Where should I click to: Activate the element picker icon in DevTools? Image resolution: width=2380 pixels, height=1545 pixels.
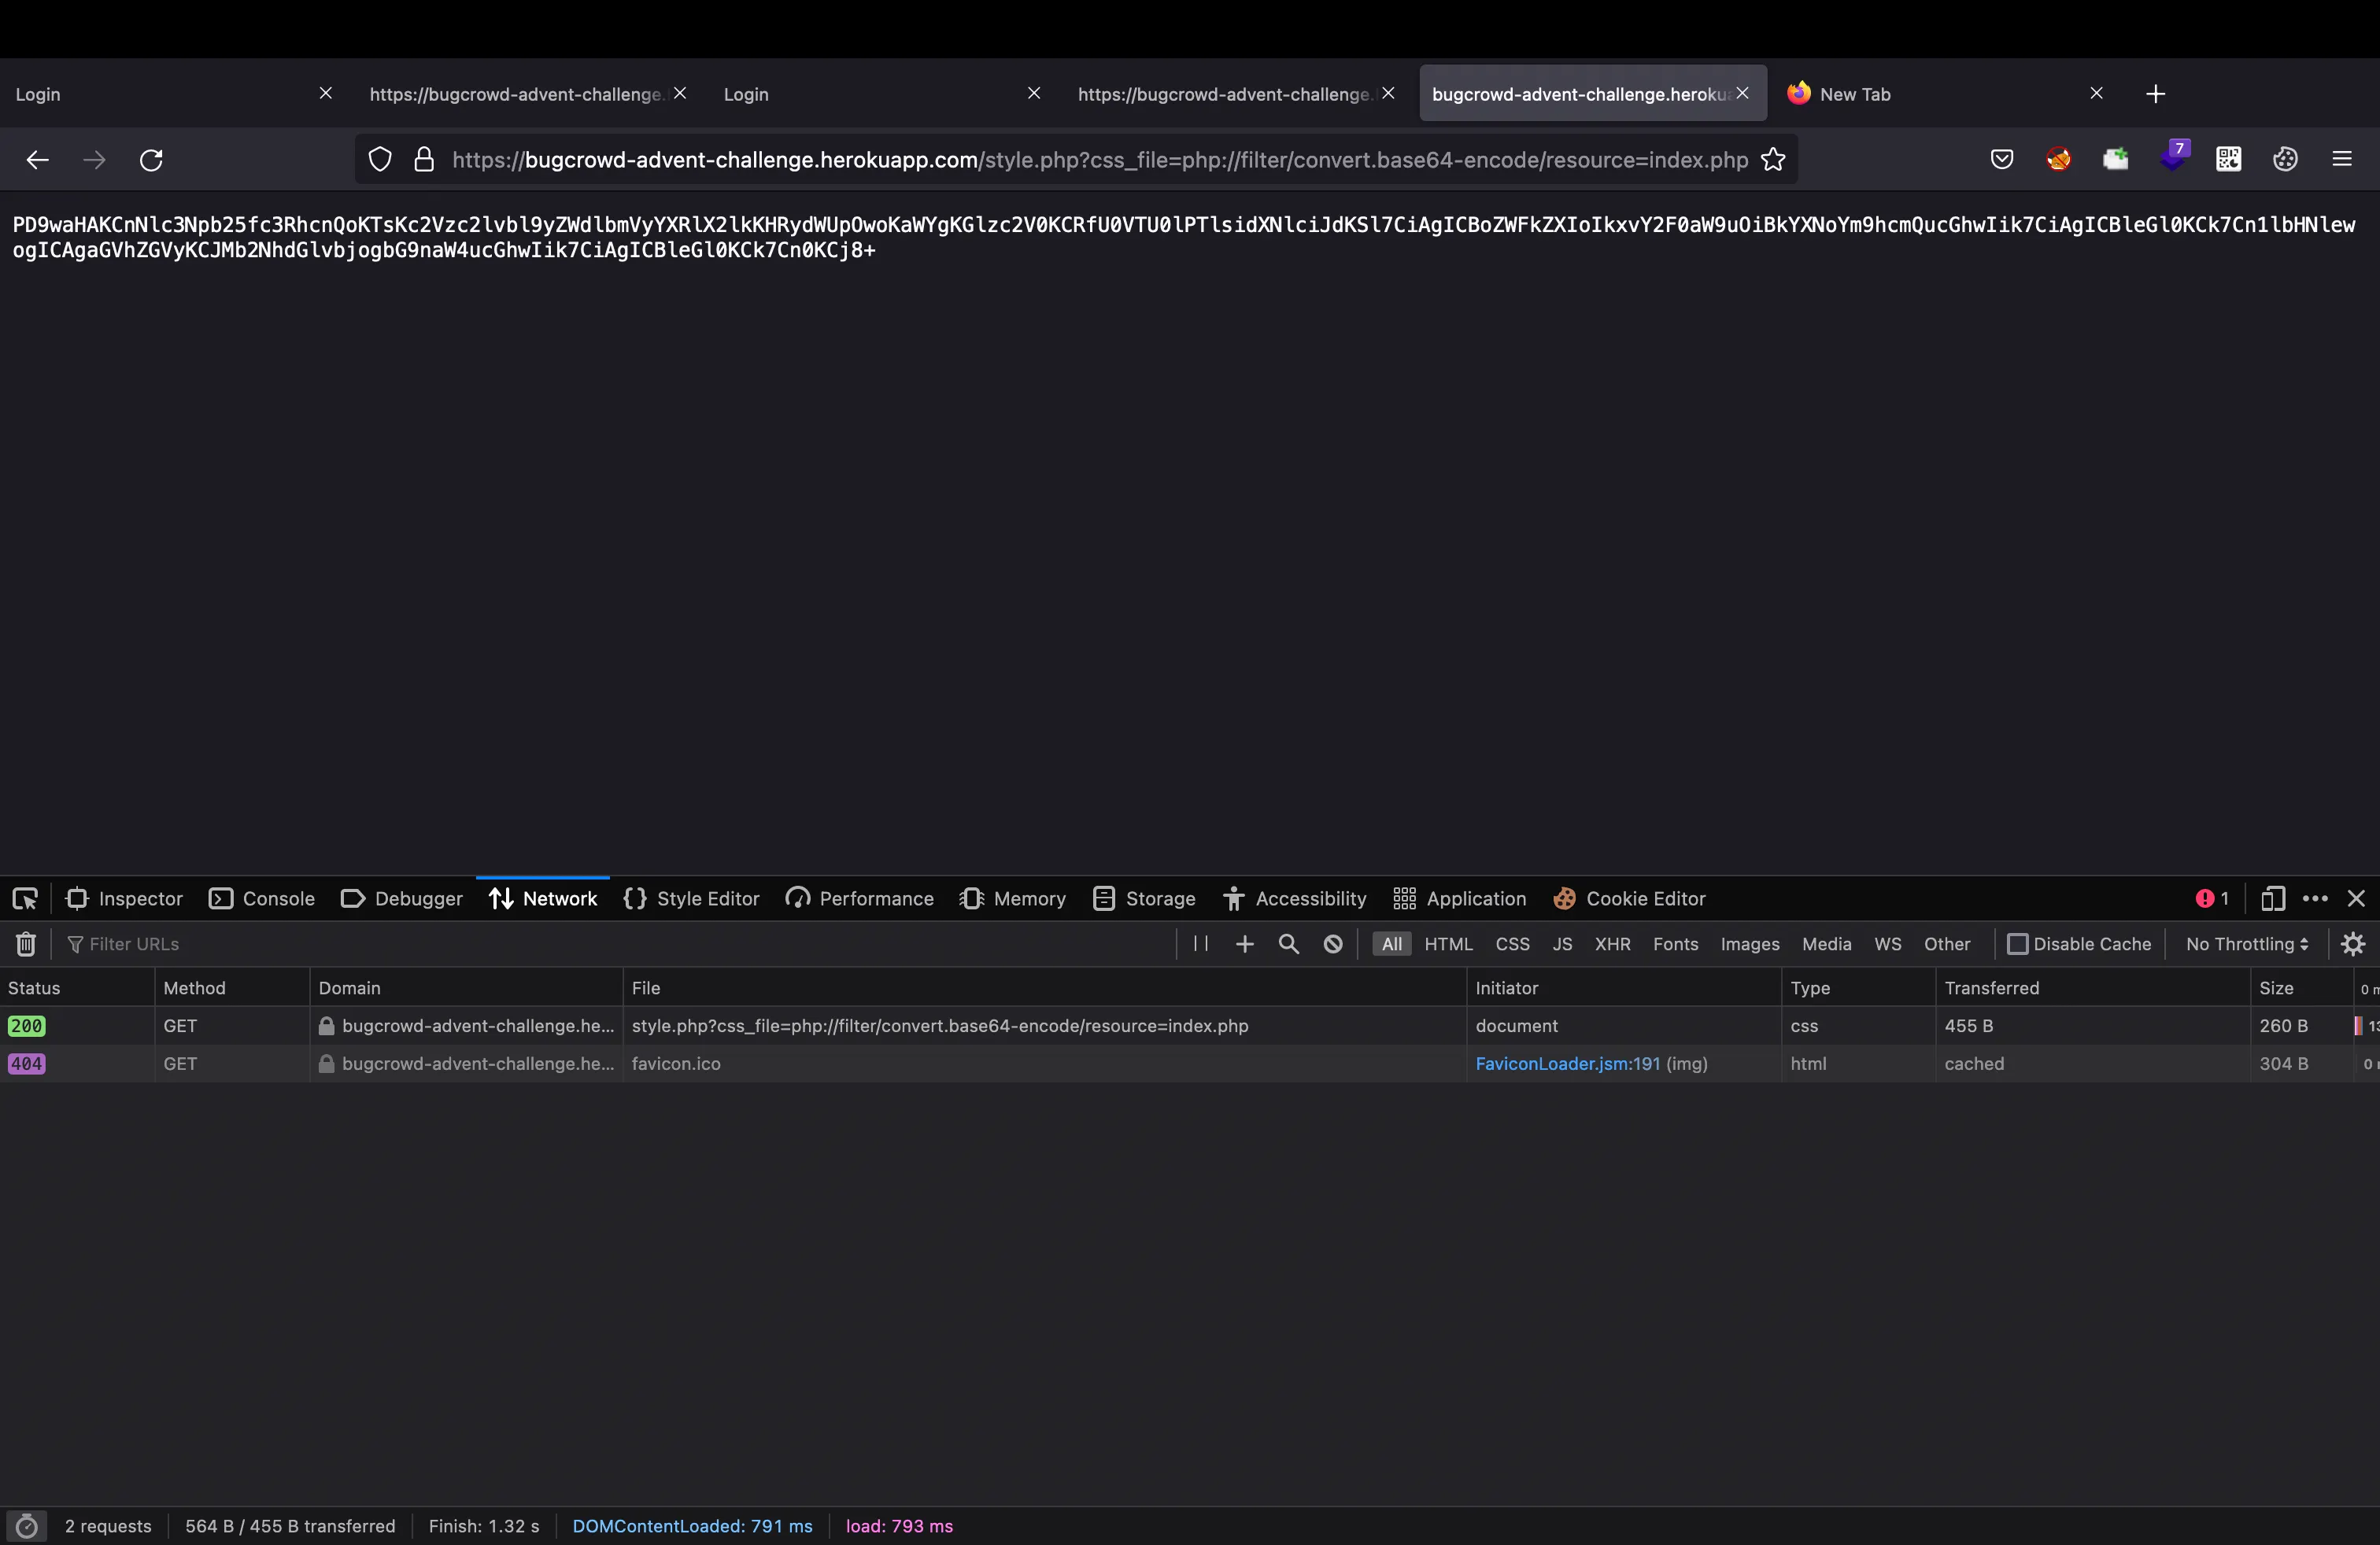pyautogui.click(x=25, y=898)
